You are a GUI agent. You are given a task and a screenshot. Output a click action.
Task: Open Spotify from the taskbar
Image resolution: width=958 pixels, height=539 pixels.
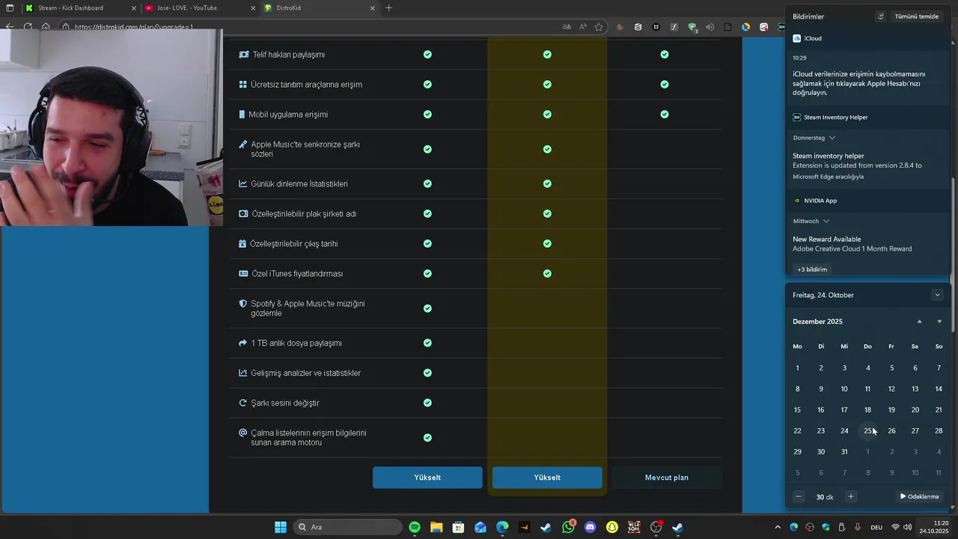pos(415,527)
